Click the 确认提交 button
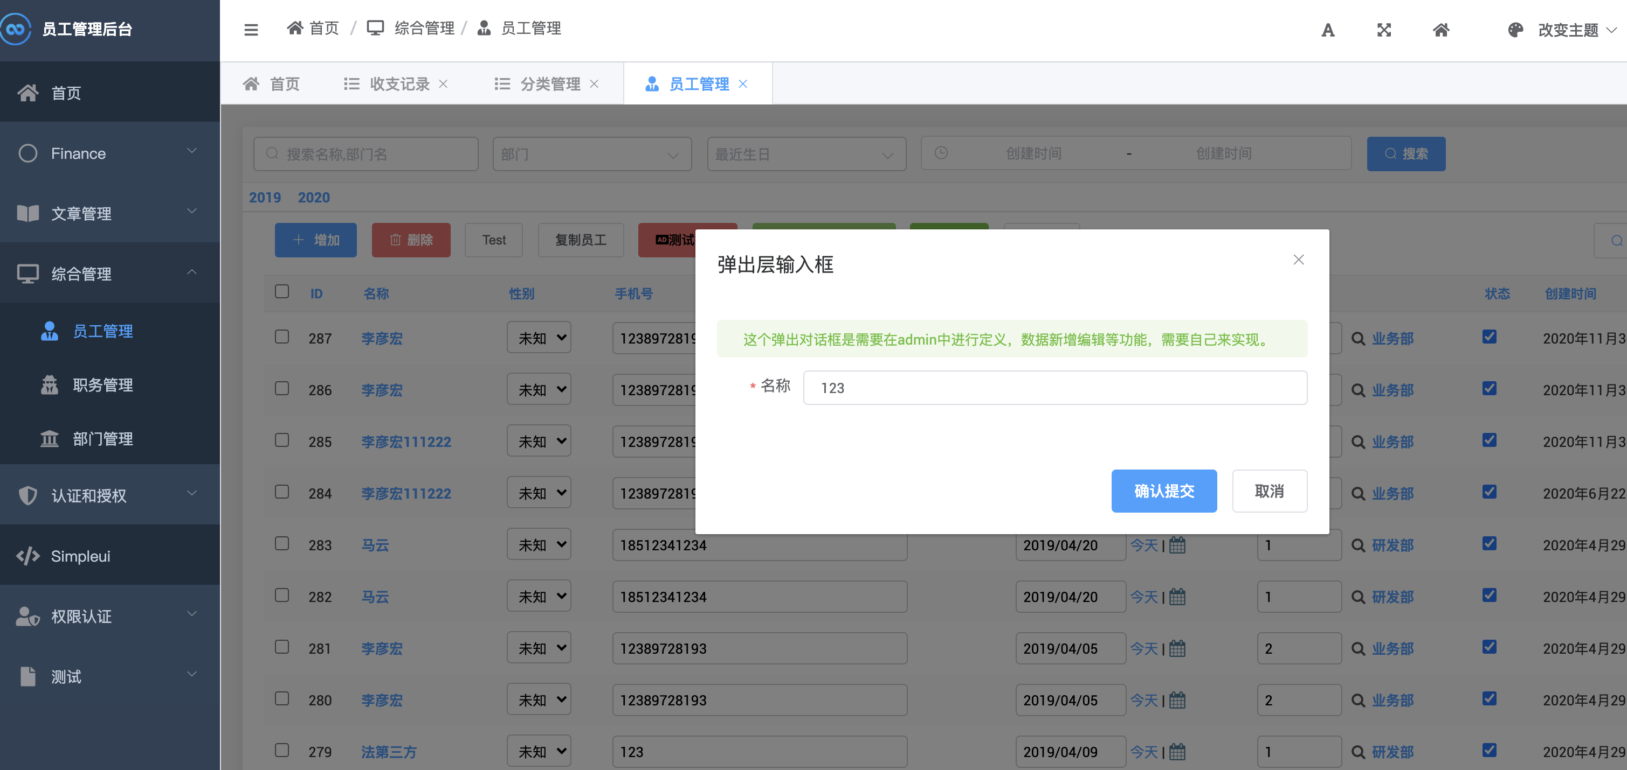This screenshot has height=770, width=1627. 1163,491
